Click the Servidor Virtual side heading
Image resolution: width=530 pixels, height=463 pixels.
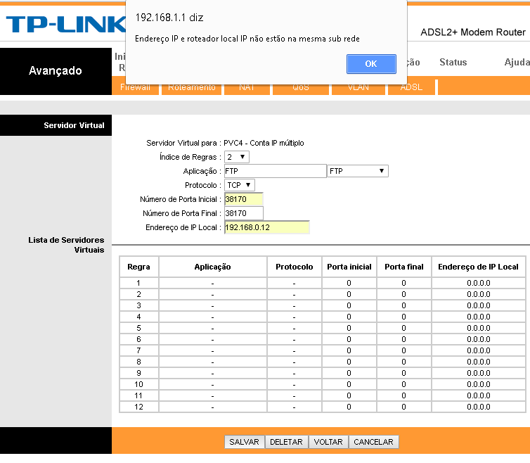[74, 125]
